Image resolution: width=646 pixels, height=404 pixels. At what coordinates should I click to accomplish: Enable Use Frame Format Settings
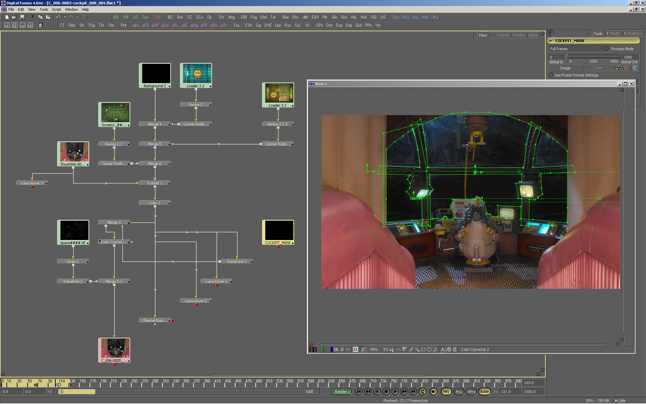tap(551, 75)
